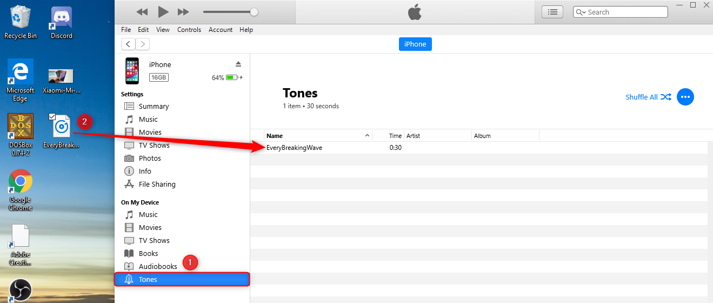Click the volume slider knob
Image resolution: width=713 pixels, height=303 pixels.
pyautogui.click(x=254, y=12)
